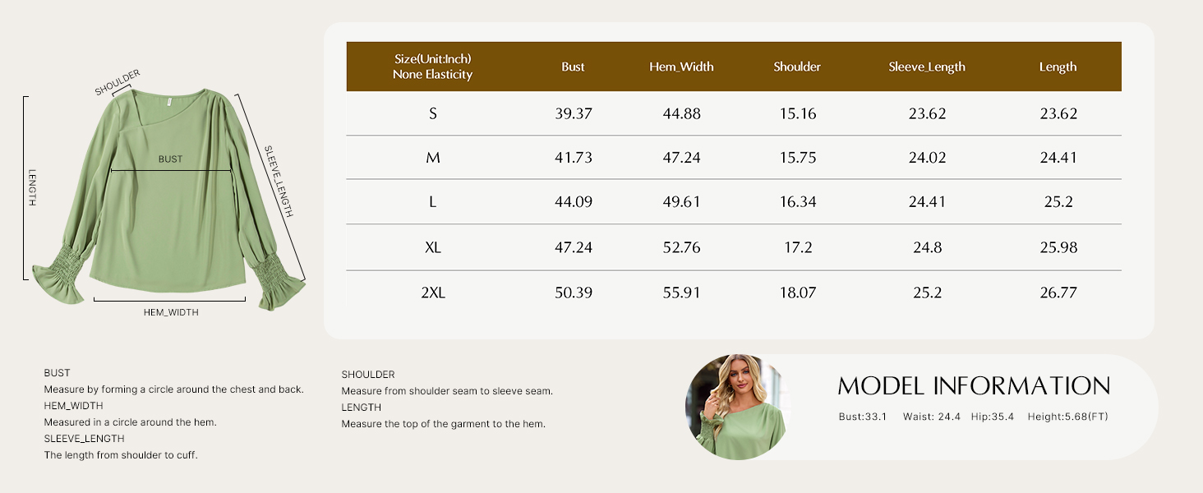Screen dimensions: 1203x493
Task: Click the 55.91 hem width value
Action: click(682, 293)
